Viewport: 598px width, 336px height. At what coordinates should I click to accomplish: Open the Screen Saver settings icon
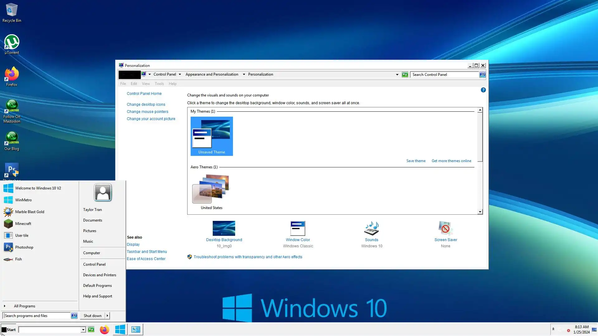point(445,228)
